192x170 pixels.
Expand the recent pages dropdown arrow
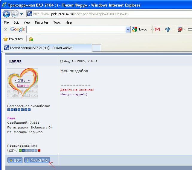click(x=22, y=14)
